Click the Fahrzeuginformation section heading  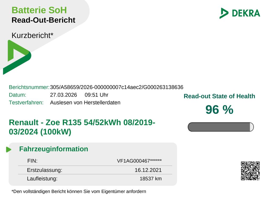pos(54,149)
